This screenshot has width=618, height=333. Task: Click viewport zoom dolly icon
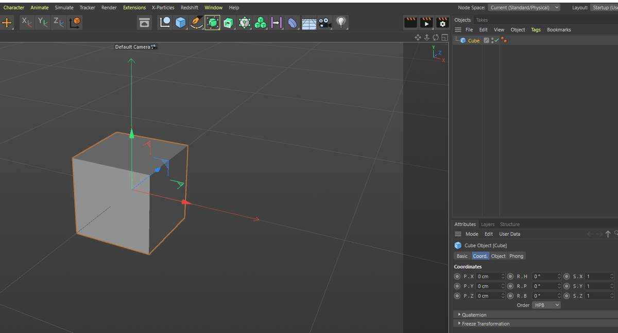427,38
